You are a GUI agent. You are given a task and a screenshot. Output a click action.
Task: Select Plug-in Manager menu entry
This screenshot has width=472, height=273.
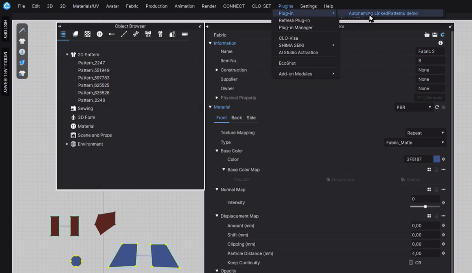coord(295,27)
